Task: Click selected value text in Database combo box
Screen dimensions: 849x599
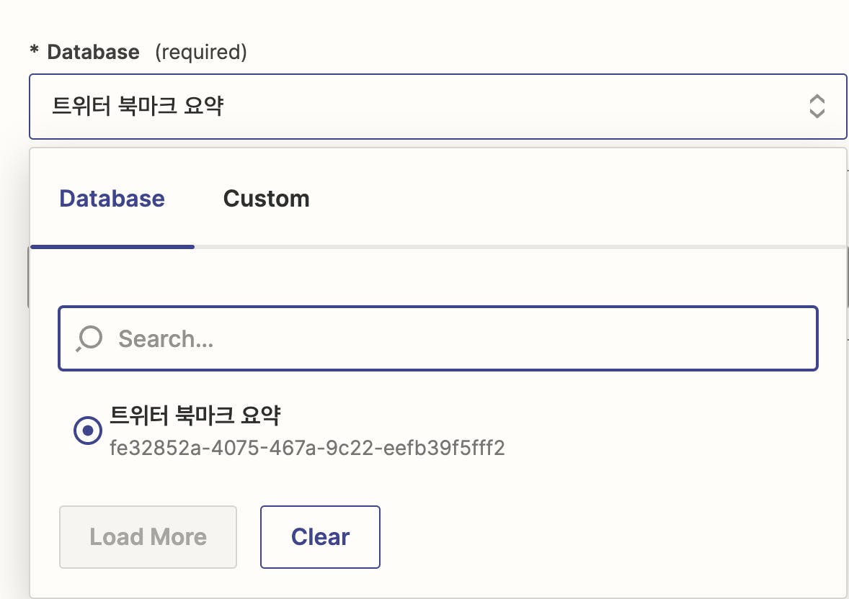Action: click(138, 106)
